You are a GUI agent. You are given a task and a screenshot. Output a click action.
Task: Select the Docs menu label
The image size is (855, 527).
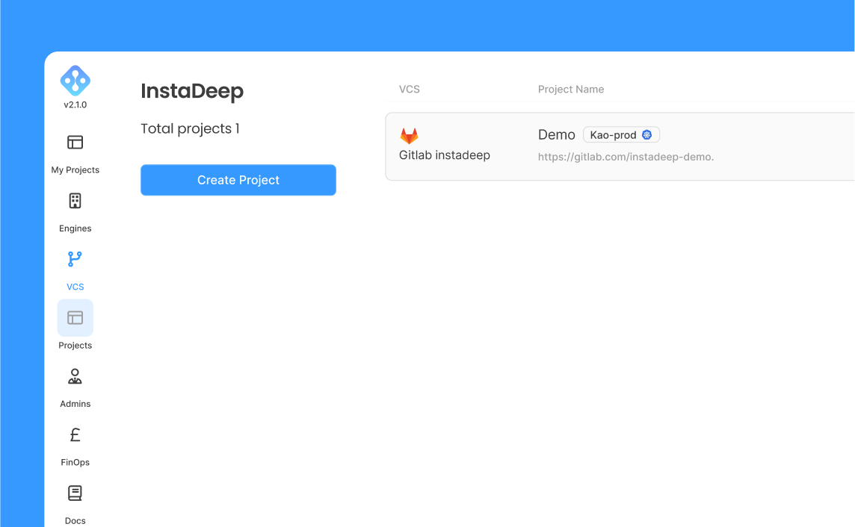tap(75, 521)
